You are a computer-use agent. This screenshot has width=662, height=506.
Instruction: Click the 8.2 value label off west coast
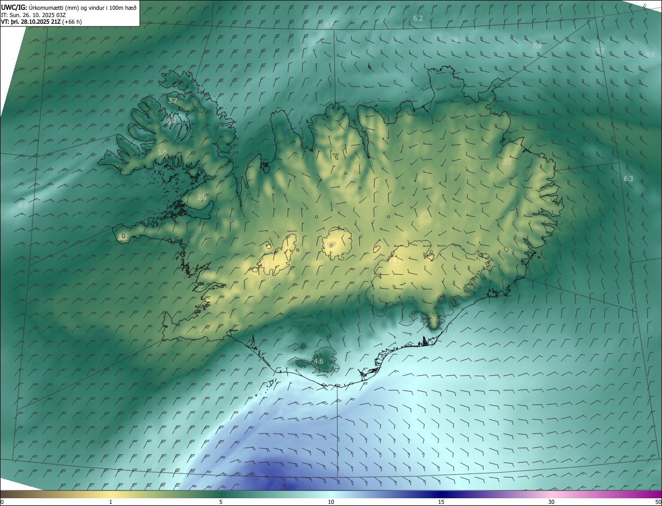[x=23, y=205]
